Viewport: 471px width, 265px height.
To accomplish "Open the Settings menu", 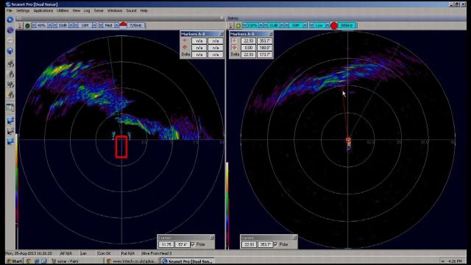I will pos(23,10).
